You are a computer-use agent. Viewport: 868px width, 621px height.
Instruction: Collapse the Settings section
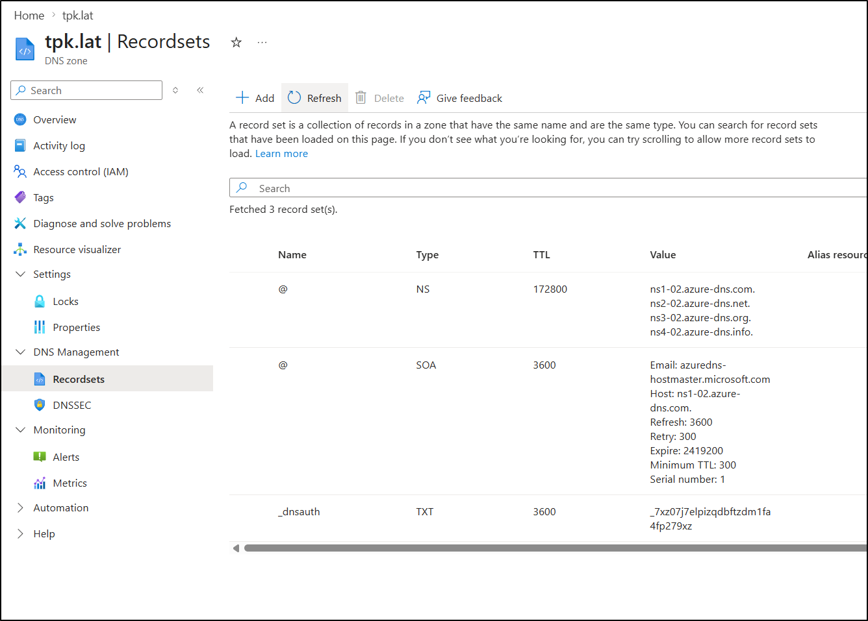[21, 274]
